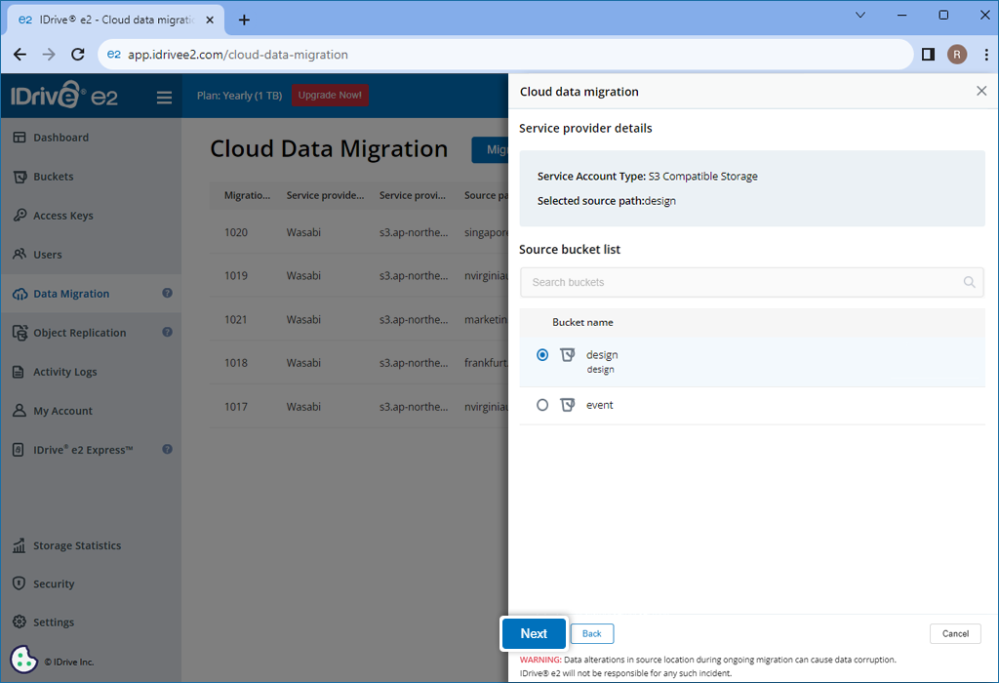Click the cookie preferences icon
Screen dimensions: 999x683
(24, 660)
